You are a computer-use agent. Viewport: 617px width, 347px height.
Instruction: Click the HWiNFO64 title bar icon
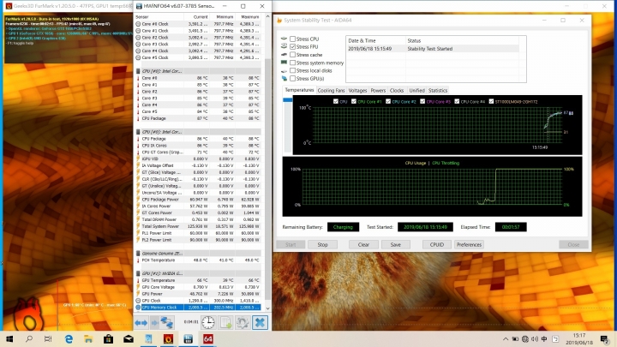139,6
